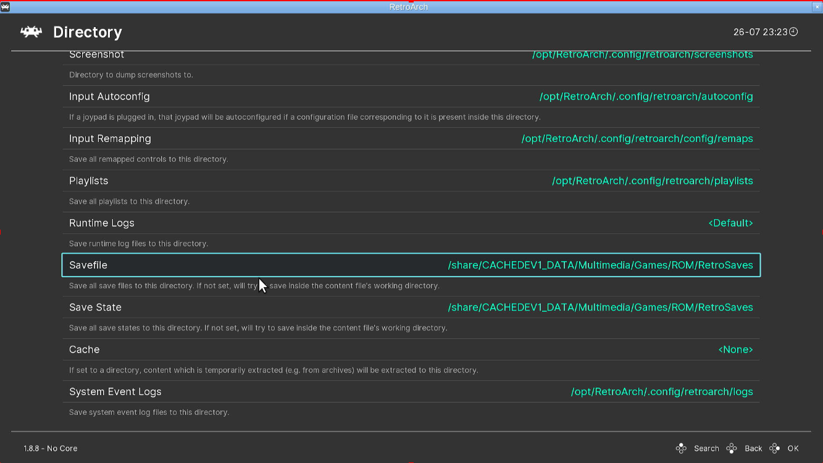823x463 pixels.
Task: Click the Savefile RetroSaves path value
Action: click(601, 265)
